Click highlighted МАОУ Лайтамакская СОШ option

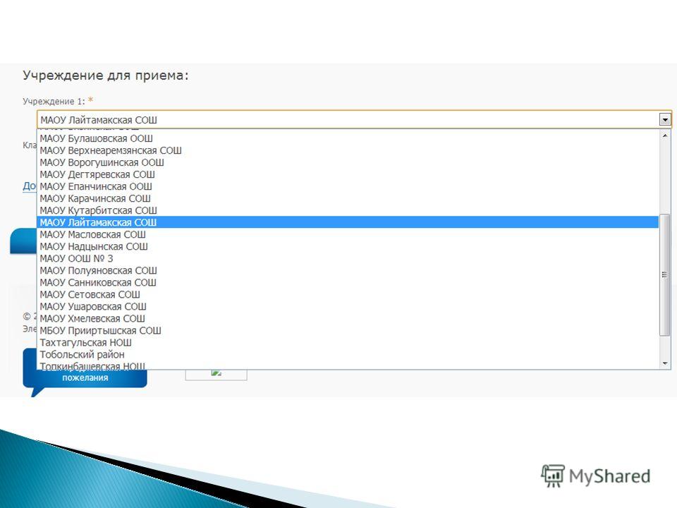click(x=348, y=222)
